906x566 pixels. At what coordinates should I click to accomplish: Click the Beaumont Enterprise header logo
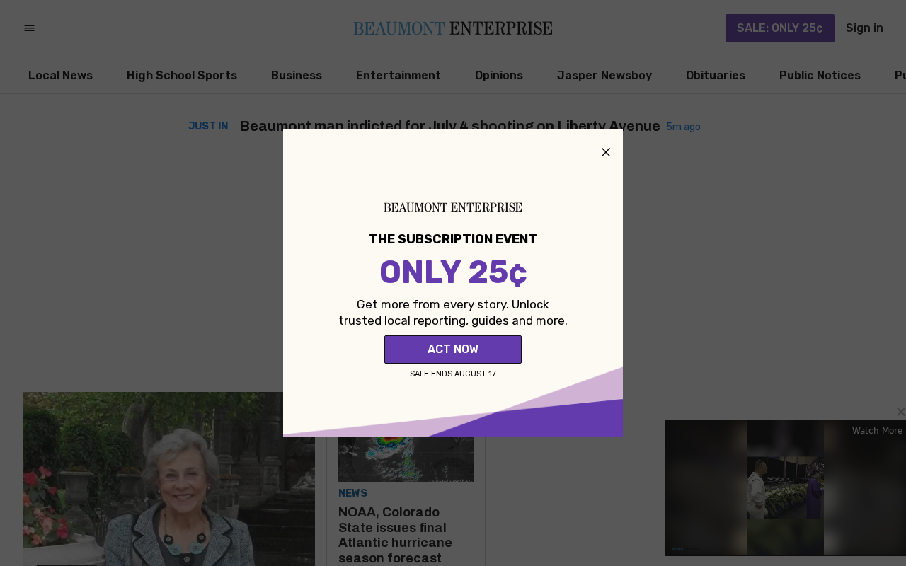pyautogui.click(x=453, y=28)
